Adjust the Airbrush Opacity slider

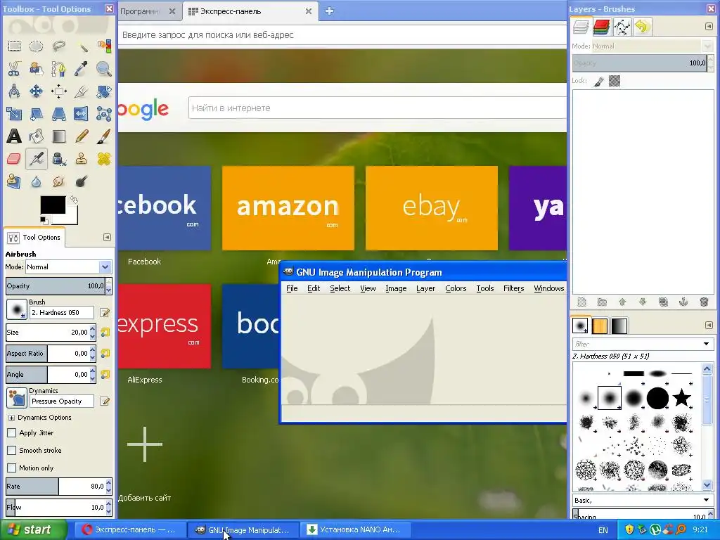pyautogui.click(x=55, y=285)
